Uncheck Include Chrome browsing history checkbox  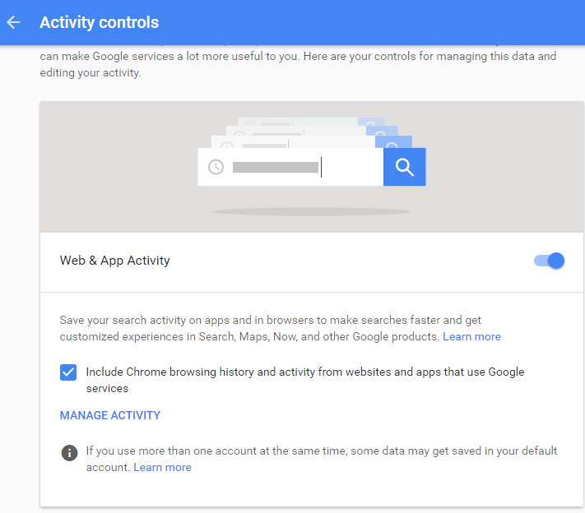(68, 372)
